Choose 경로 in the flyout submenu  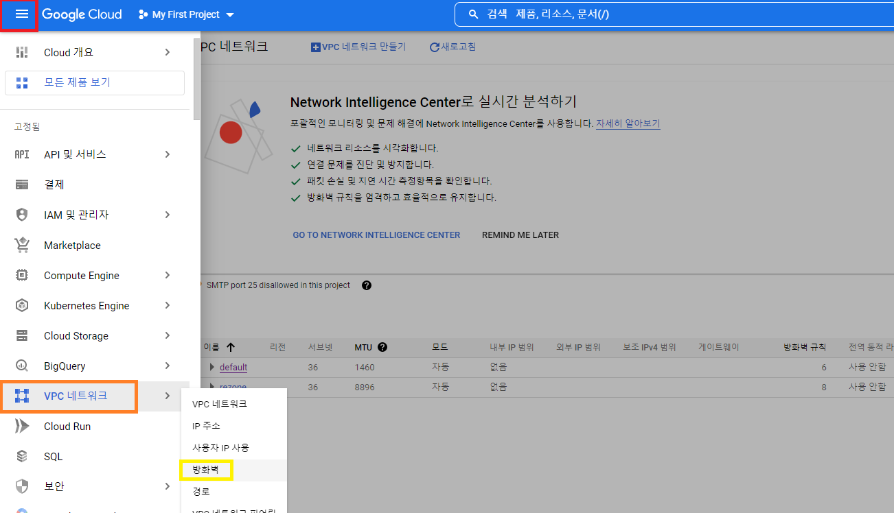(x=233, y=492)
